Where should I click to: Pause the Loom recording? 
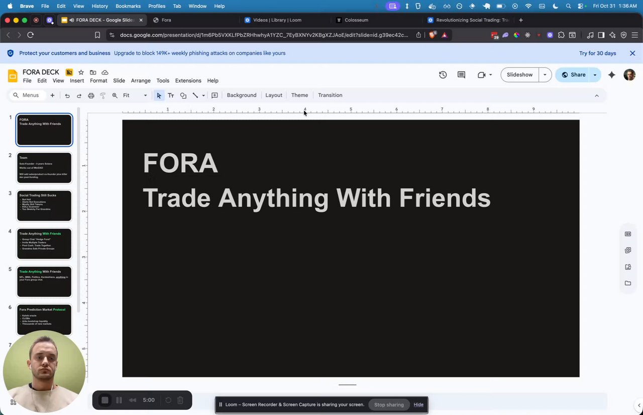coord(119,400)
